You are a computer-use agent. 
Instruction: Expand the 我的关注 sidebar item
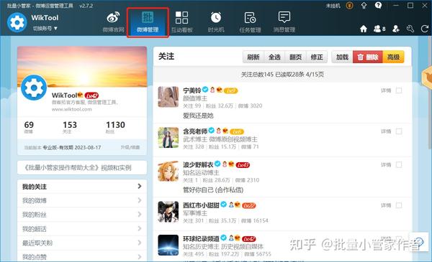point(82,187)
